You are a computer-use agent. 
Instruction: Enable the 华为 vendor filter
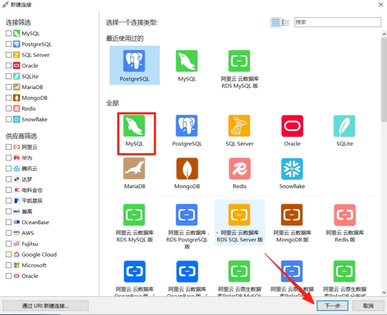click(x=9, y=158)
